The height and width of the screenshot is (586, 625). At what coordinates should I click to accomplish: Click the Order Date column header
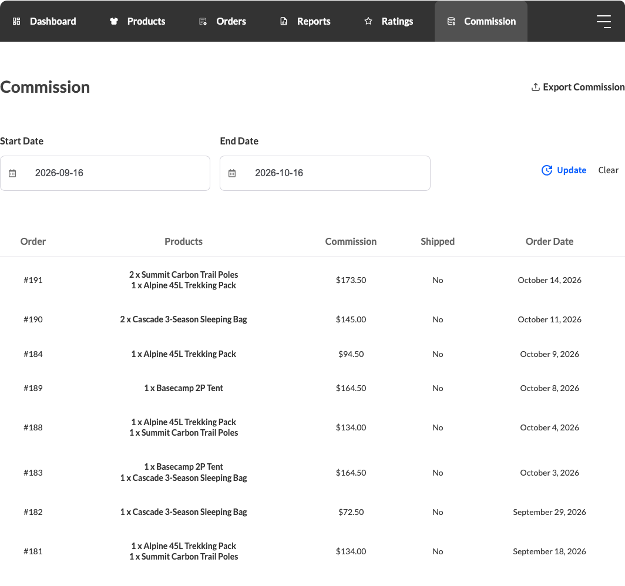[x=550, y=241]
